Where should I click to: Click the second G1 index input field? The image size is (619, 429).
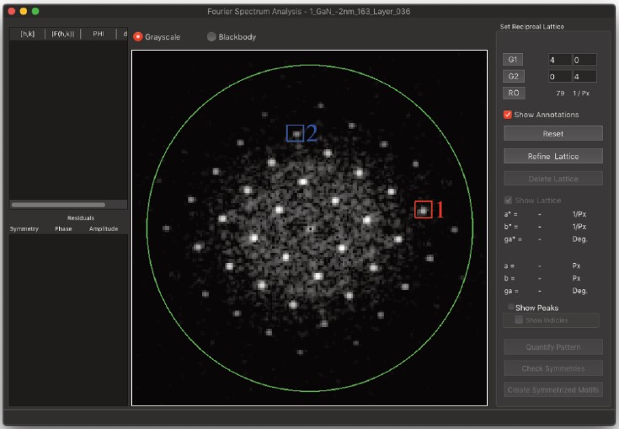click(x=584, y=60)
